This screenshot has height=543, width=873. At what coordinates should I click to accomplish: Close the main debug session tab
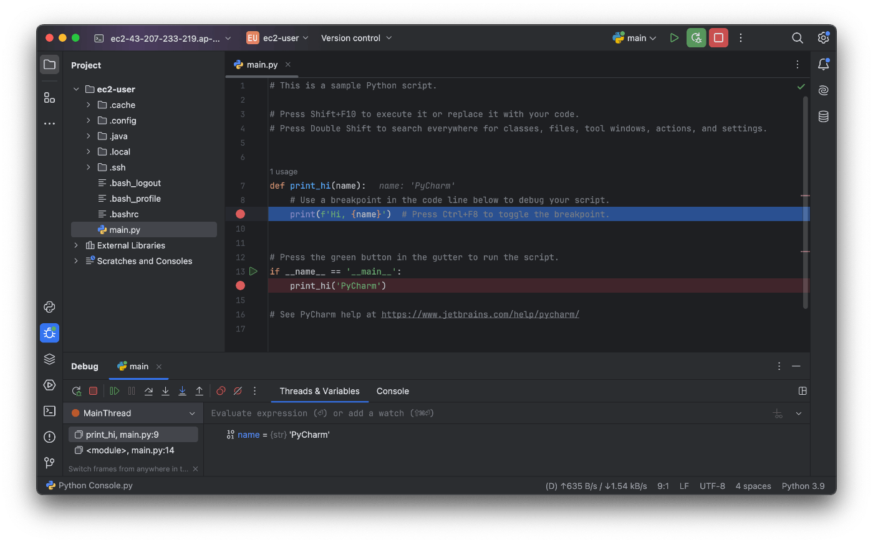(x=159, y=367)
